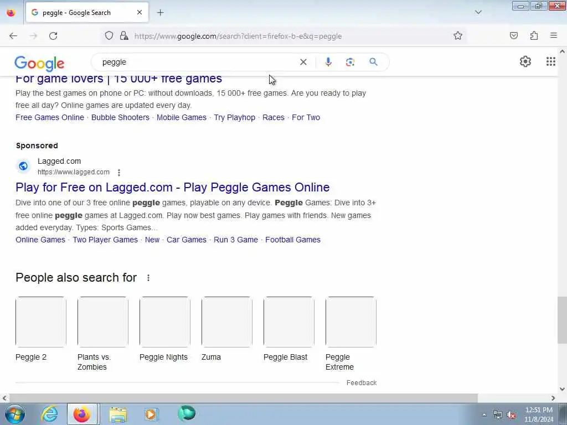Image resolution: width=567 pixels, height=425 pixels.
Task: Close the peggle Google Search tab
Action: click(140, 13)
